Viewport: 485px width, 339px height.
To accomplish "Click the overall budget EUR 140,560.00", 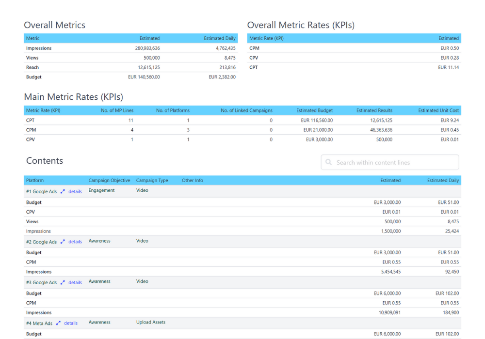I will 144,77.
